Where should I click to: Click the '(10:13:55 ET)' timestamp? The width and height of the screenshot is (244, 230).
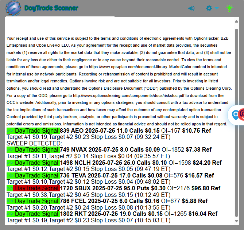point(152,207)
